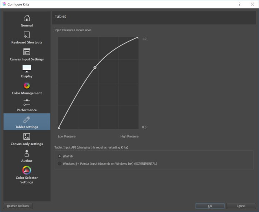Click the help question mark button
259x212 pixels.
239,4
